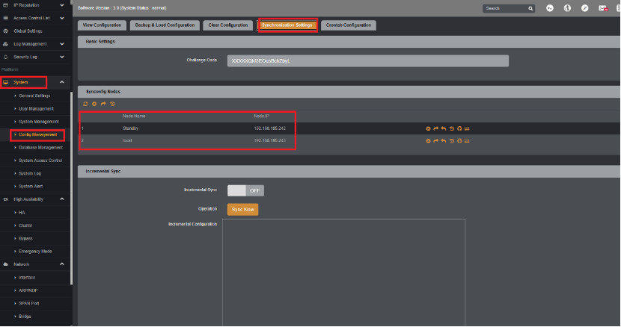Click the search magnifier icon

(530, 8)
